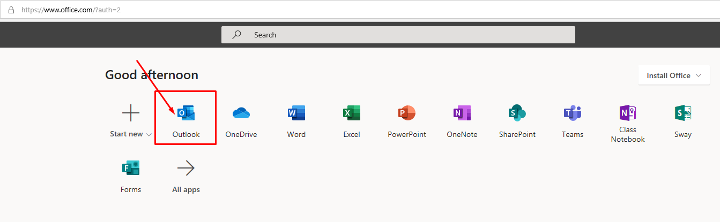
Task: Click the lock icon in address bar
Action: pyautogui.click(x=11, y=10)
